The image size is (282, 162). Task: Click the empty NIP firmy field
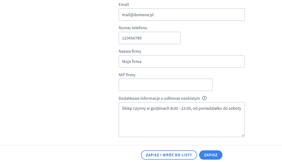pos(166,85)
